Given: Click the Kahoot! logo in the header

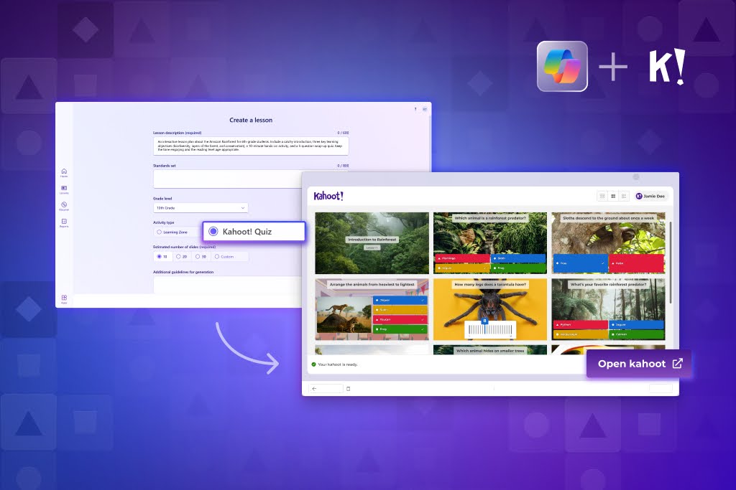Looking at the screenshot, I should tap(327, 196).
